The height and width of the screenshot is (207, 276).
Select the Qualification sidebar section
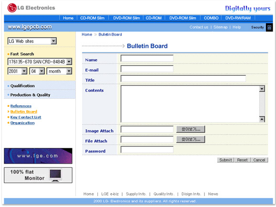tap(22, 86)
